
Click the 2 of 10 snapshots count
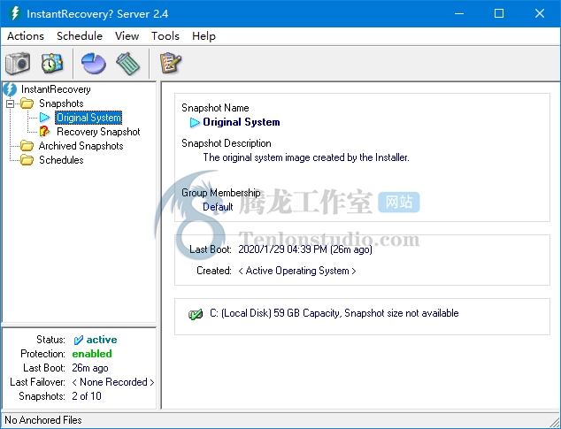click(87, 396)
